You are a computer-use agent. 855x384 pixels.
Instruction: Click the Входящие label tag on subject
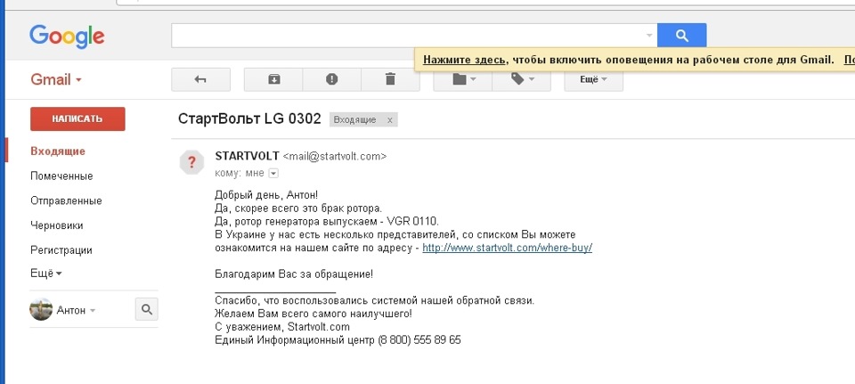coord(355,120)
